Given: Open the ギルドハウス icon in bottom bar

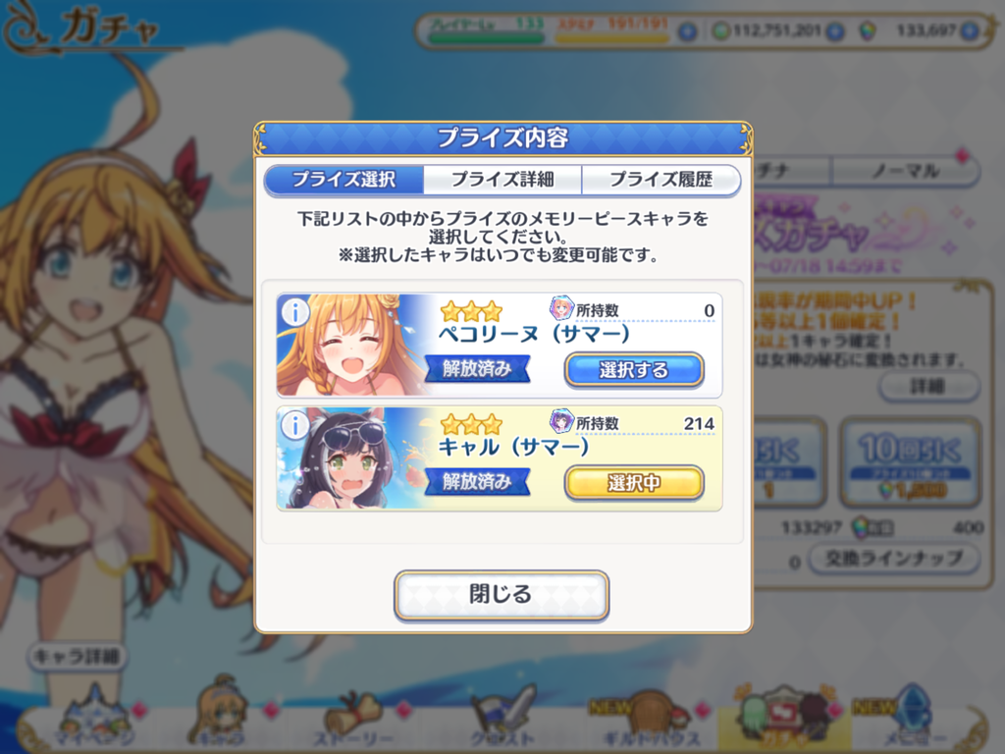Looking at the screenshot, I should pyautogui.click(x=650, y=718).
